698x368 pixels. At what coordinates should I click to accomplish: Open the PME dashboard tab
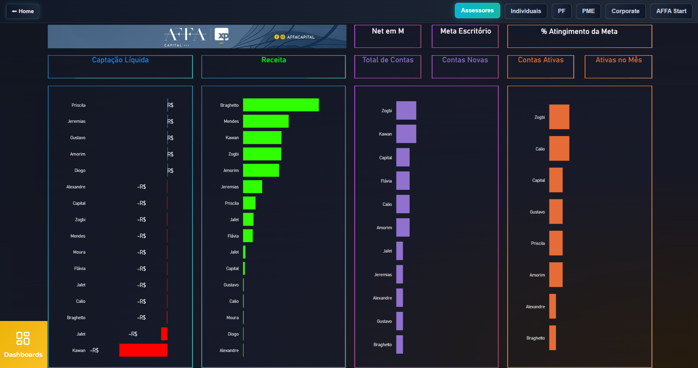588,11
